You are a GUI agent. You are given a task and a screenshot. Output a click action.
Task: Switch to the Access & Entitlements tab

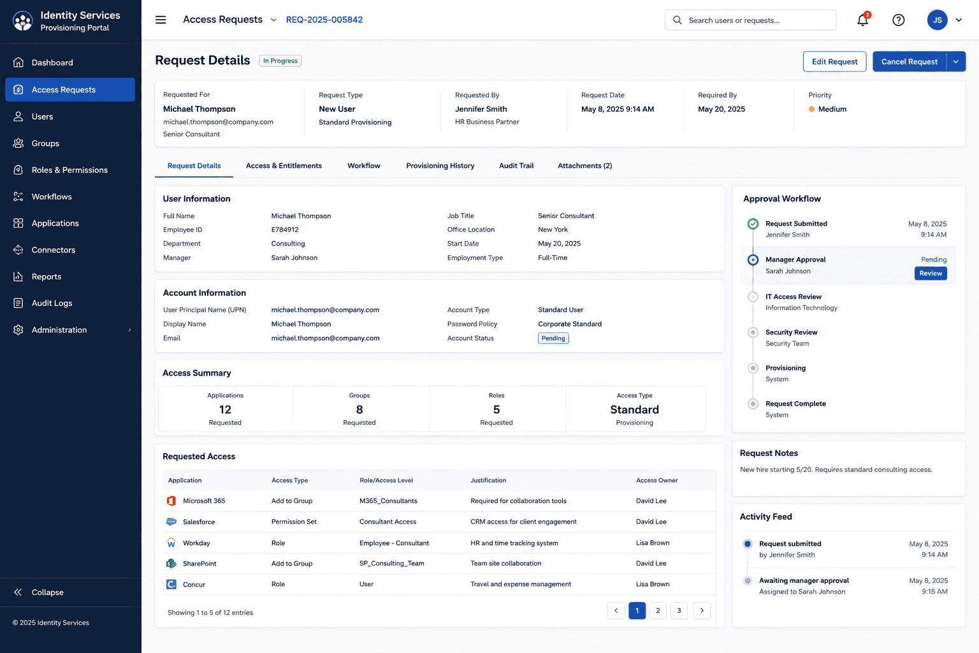tap(284, 166)
